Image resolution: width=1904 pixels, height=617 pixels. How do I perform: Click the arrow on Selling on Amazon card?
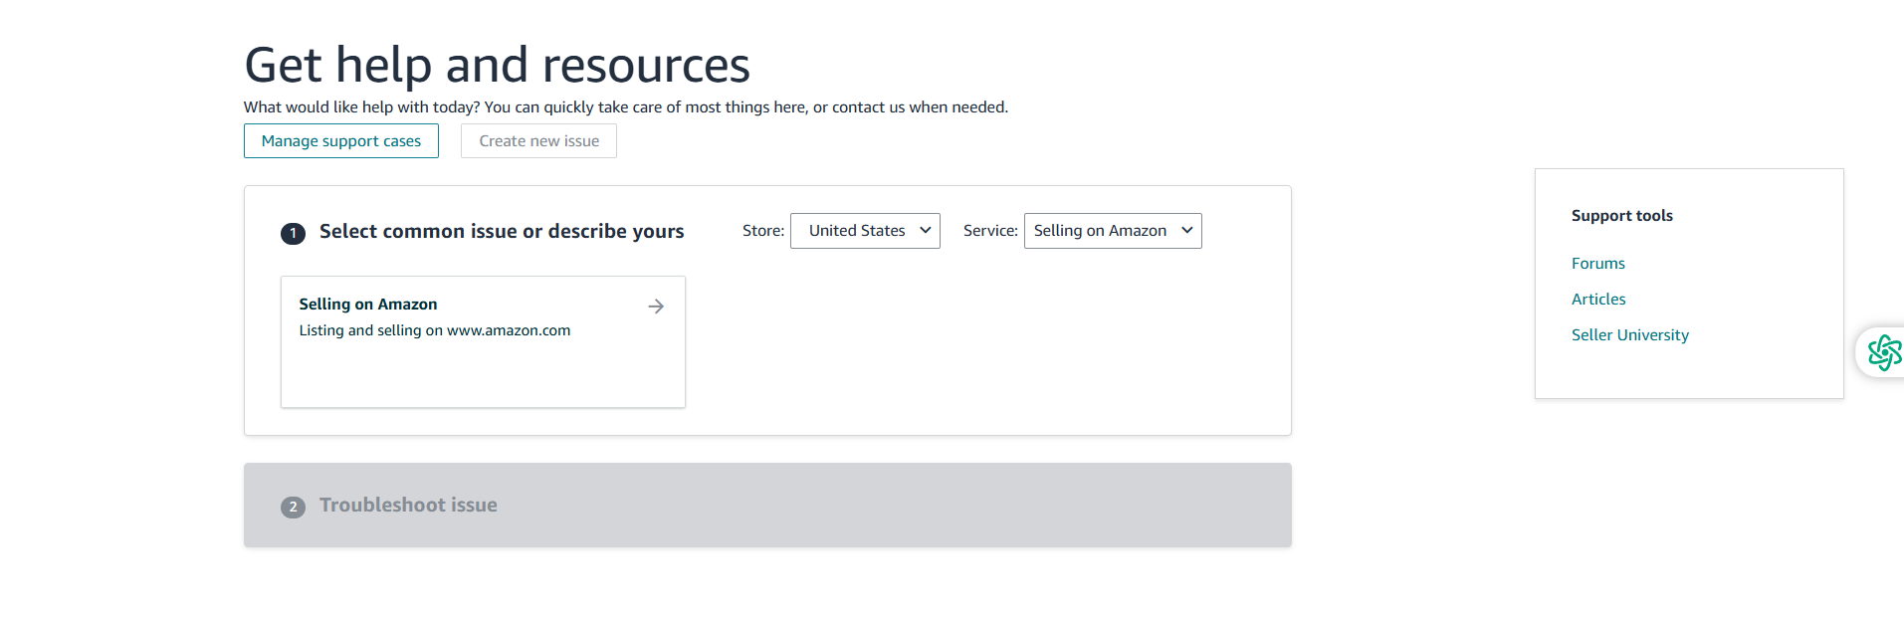coord(656,307)
